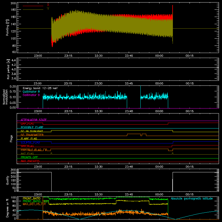This screenshot has width=222, height=222.
Task: Select the olive 'Y' legend label
Action: click(48, 9)
